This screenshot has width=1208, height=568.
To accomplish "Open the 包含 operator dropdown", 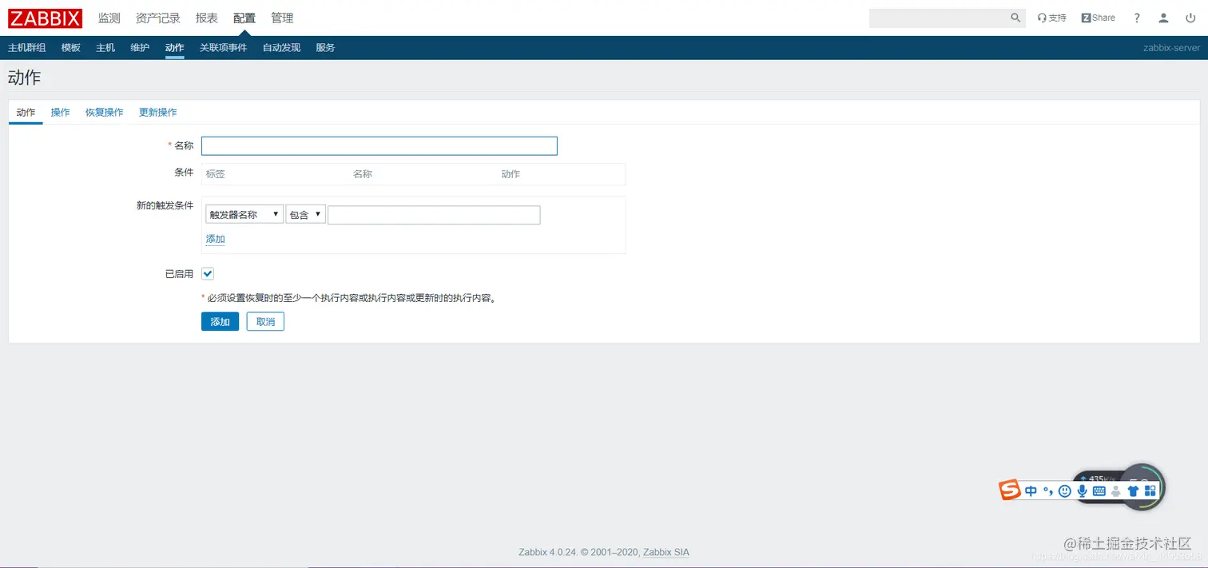I will [x=305, y=214].
